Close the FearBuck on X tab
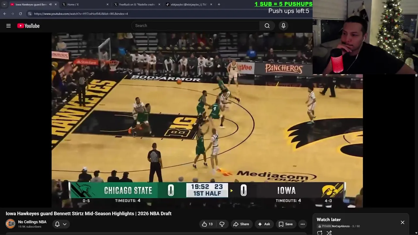 point(159,5)
